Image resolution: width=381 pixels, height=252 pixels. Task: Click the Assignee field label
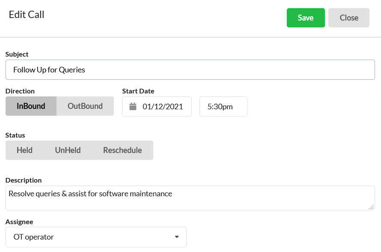(x=19, y=222)
